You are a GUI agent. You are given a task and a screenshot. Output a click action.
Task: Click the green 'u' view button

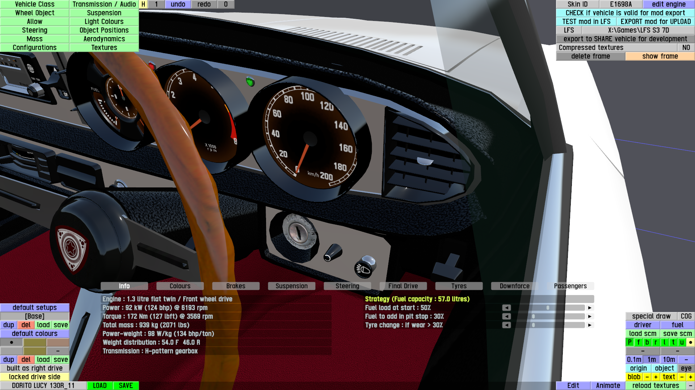(682, 342)
